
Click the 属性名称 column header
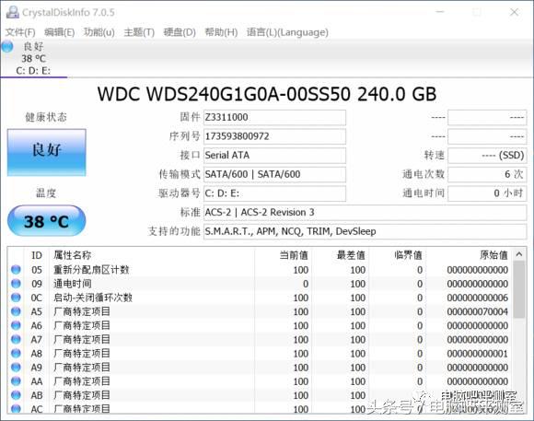(152, 255)
